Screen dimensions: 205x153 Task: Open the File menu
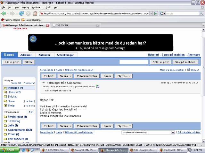pyautogui.click(x=3, y=7)
